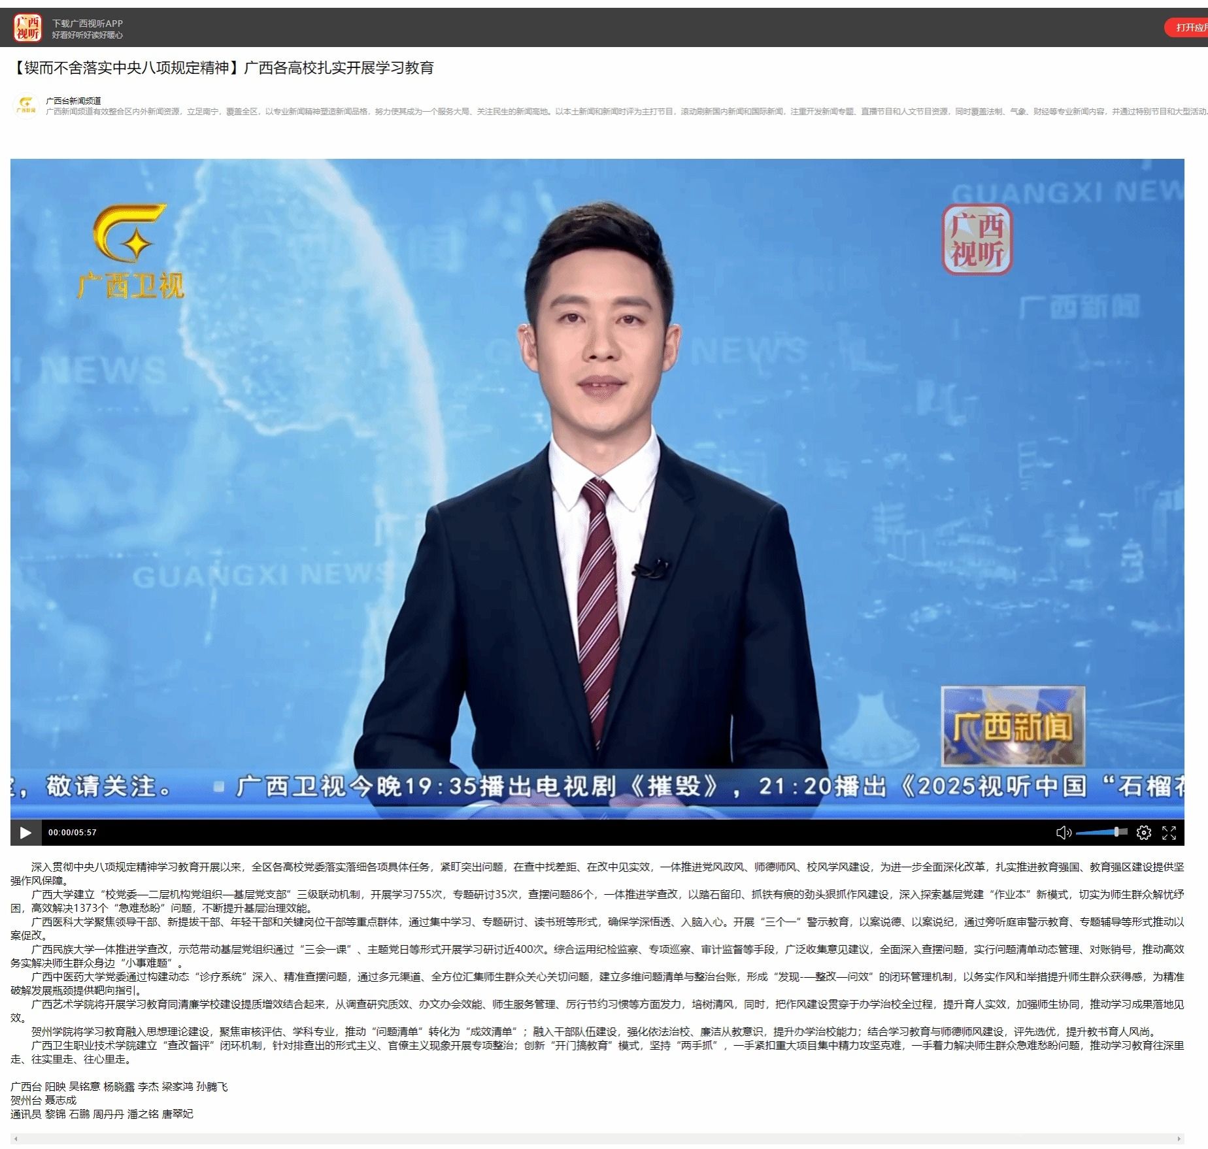Click the 广西视听 app logo in header
Screen dimensions: 1208x1149
(x=27, y=27)
